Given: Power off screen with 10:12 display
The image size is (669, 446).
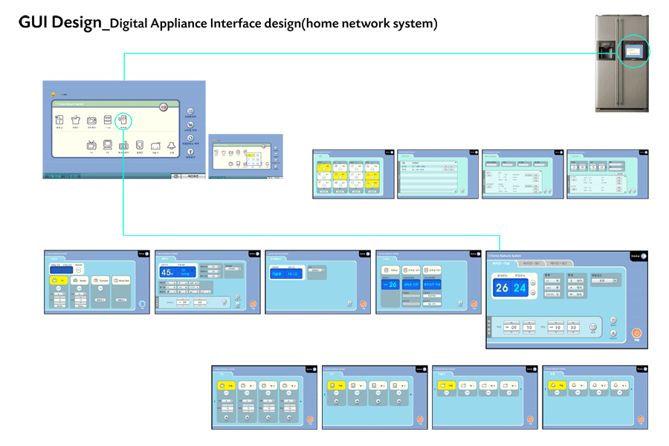Looking at the screenshot, I should click(x=363, y=304).
